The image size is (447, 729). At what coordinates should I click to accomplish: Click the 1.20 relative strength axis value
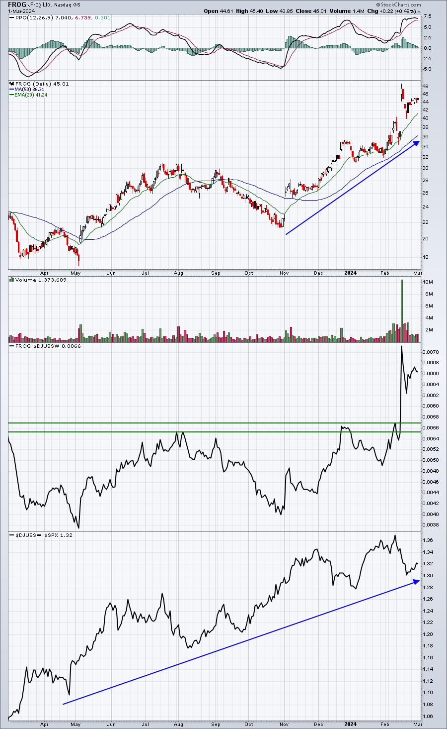428,634
